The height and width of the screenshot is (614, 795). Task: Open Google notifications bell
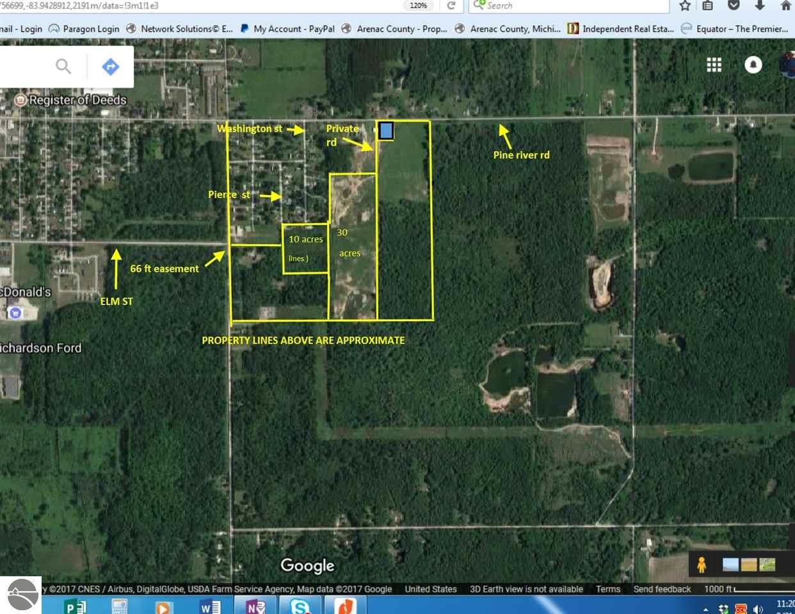pyautogui.click(x=753, y=64)
